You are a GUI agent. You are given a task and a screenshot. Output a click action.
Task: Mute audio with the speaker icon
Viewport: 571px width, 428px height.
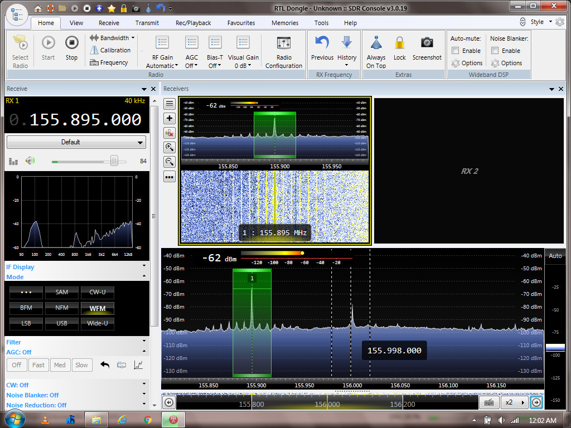[x=30, y=161]
